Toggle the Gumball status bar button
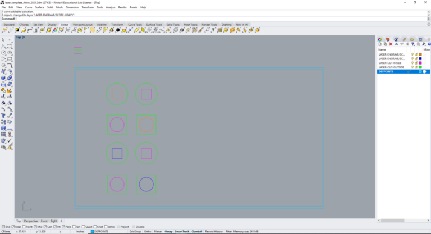Viewport: 431px width, 234px height. [197, 231]
